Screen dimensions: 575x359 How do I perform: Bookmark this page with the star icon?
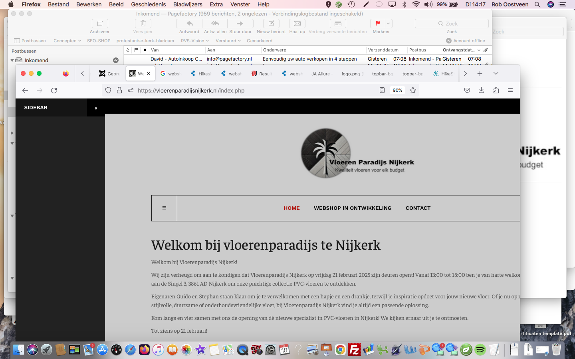[413, 91]
